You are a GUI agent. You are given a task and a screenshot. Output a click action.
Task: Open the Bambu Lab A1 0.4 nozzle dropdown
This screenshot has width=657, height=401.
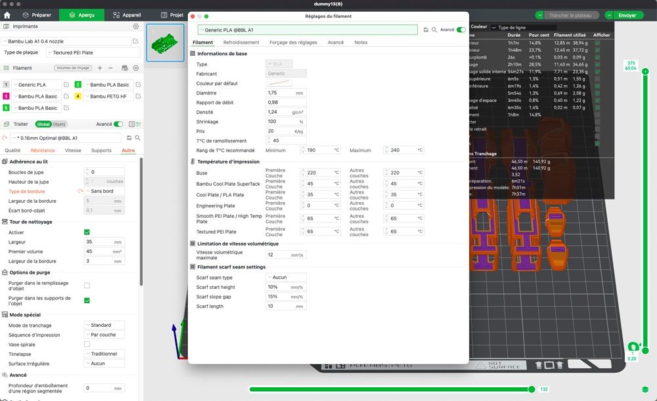(x=66, y=41)
